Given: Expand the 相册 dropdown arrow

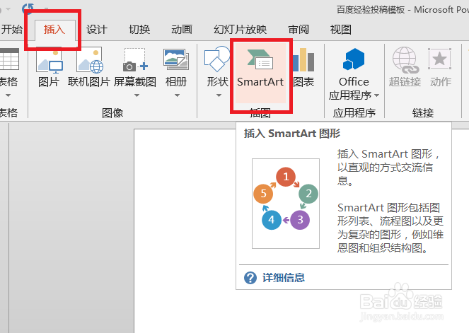Looking at the screenshot, I should [177, 95].
